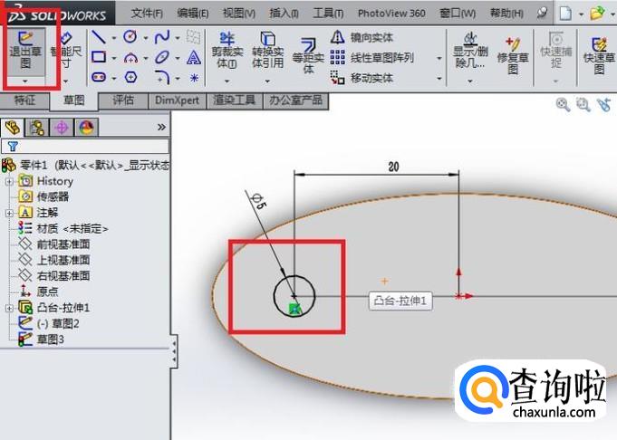Open dropdown under 退出草图 button
The height and width of the screenshot is (440, 617).
tap(25, 81)
